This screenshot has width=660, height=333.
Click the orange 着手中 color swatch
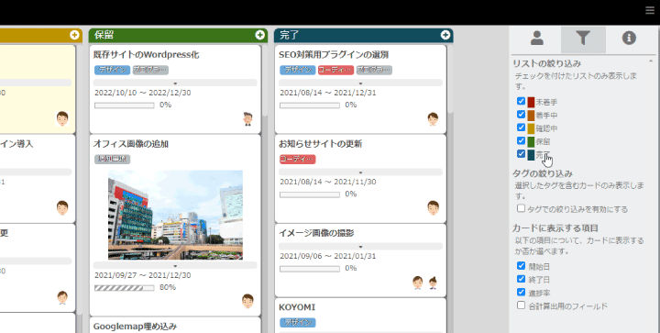531,116
